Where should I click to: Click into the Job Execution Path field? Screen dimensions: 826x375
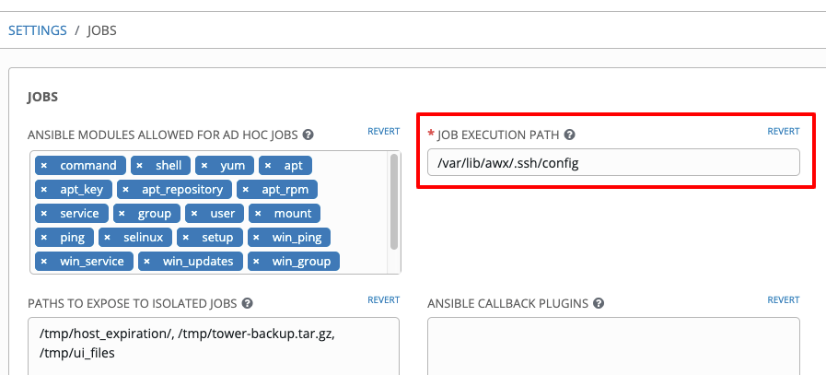coord(613,162)
